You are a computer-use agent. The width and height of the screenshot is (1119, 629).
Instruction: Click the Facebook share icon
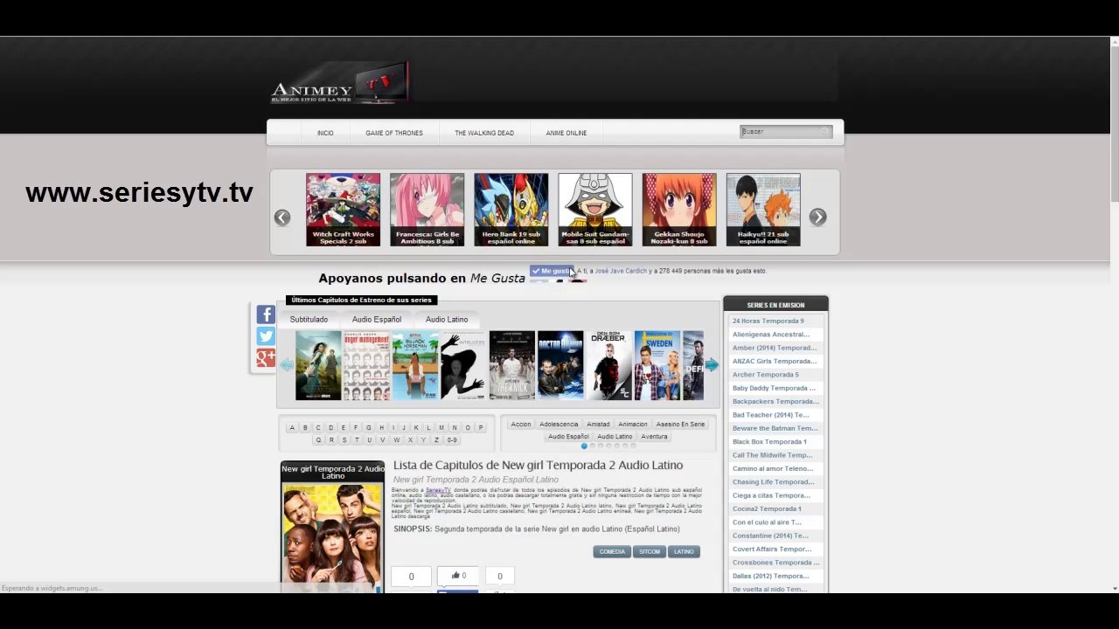point(266,314)
